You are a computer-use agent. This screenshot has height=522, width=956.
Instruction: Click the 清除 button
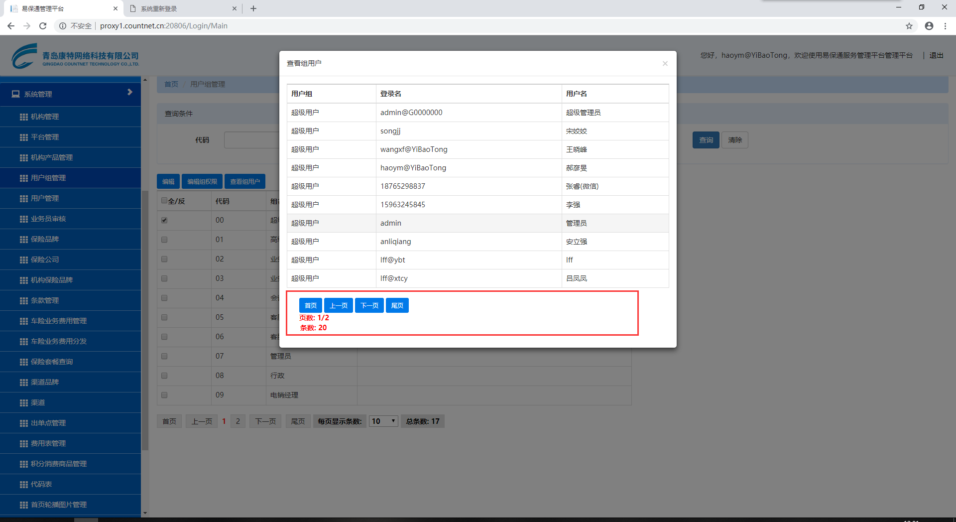tap(735, 140)
